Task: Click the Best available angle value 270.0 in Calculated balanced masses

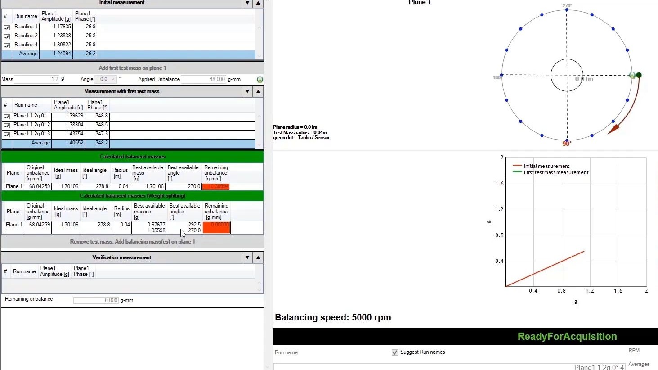Action: (x=194, y=186)
